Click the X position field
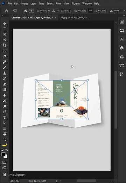 45,11
